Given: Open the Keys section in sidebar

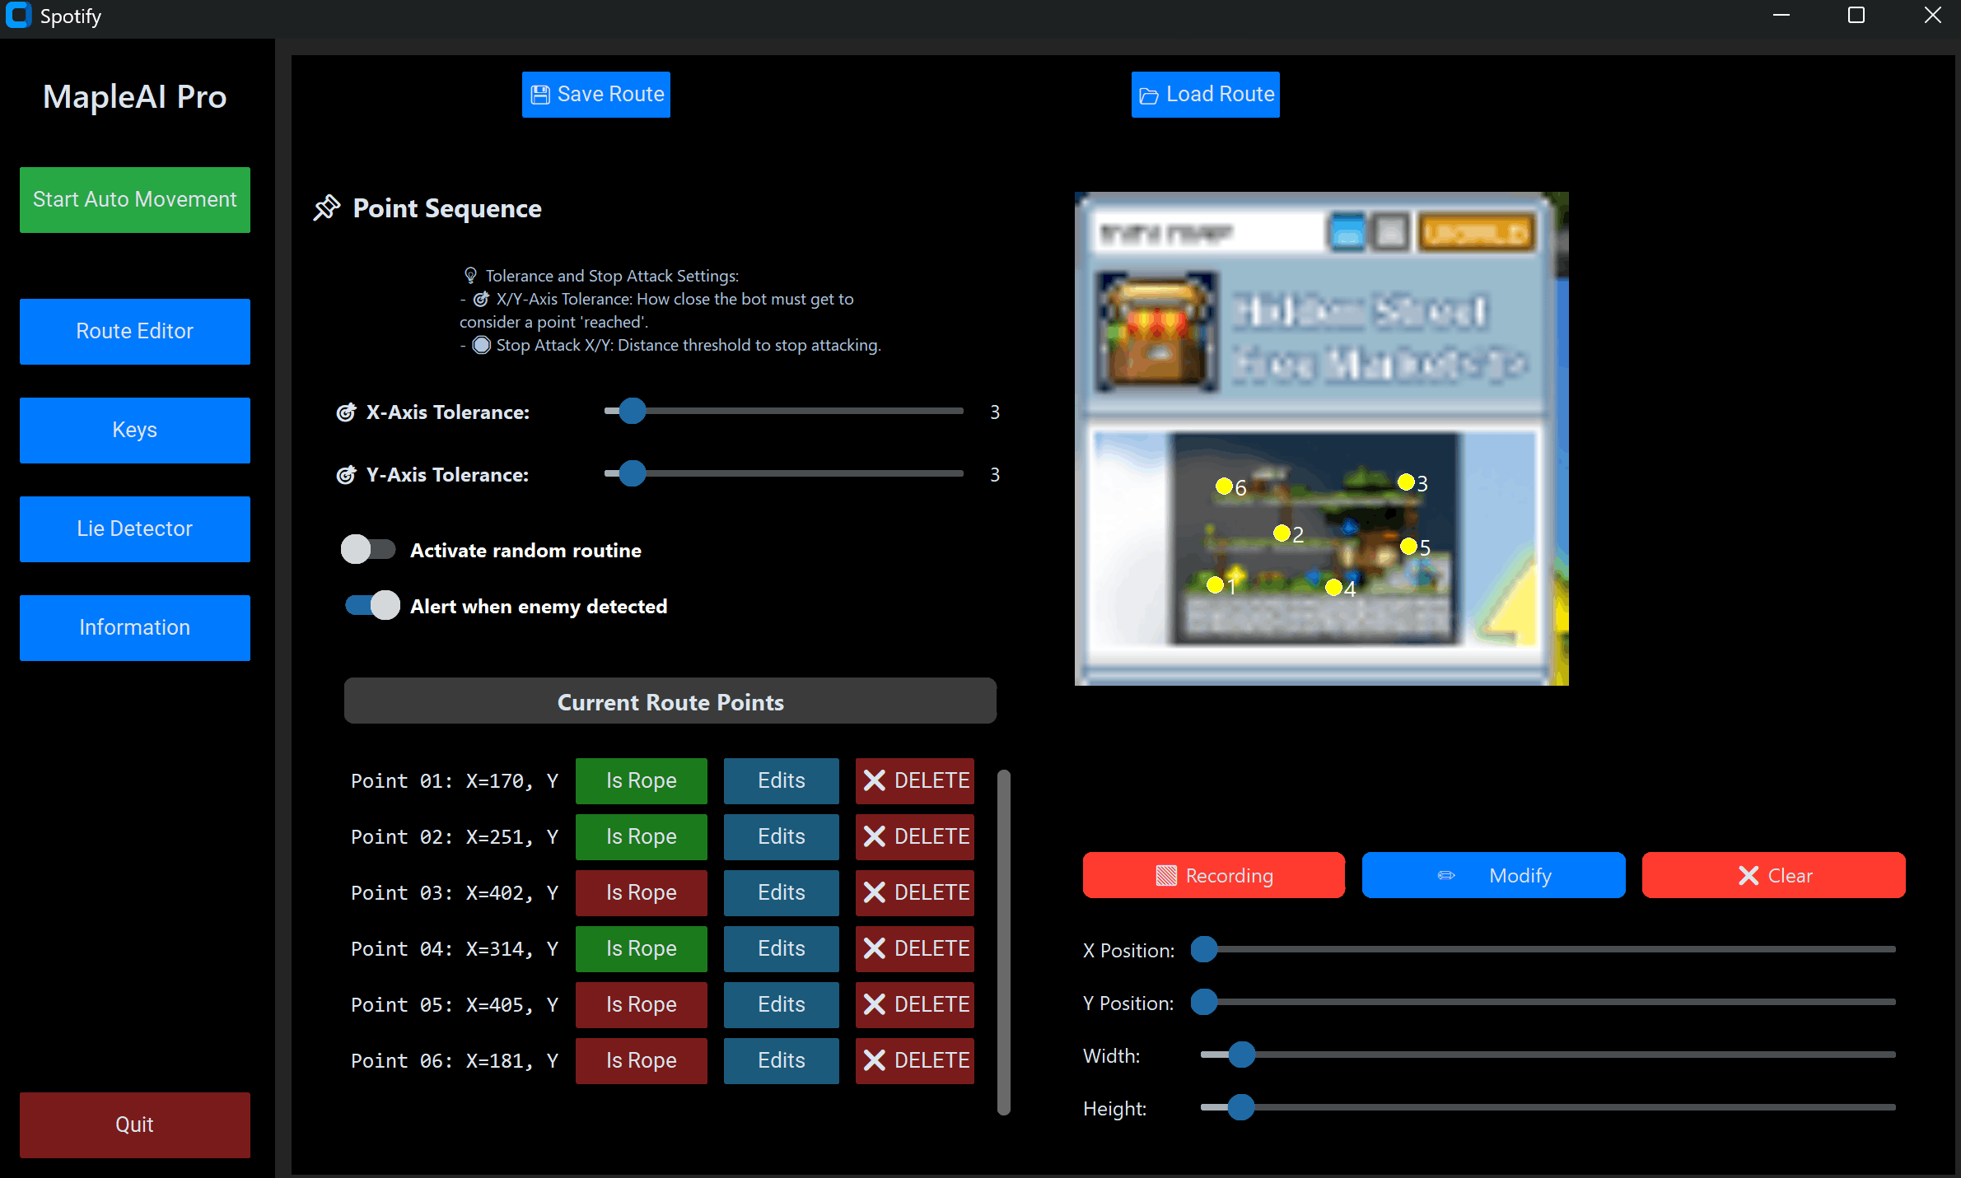Looking at the screenshot, I should [x=135, y=430].
